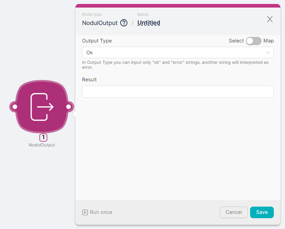Screen dimensions: 285x229
Task: Click the Result input field
Action: (x=178, y=92)
